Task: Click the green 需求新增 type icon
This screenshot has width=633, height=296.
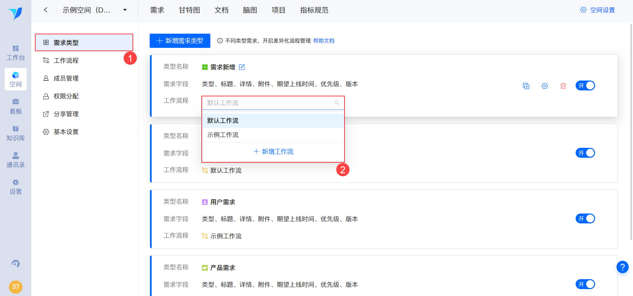Action: coord(205,67)
